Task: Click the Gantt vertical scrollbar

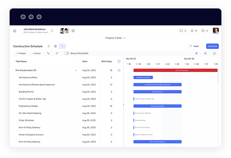Action: coord(218,76)
